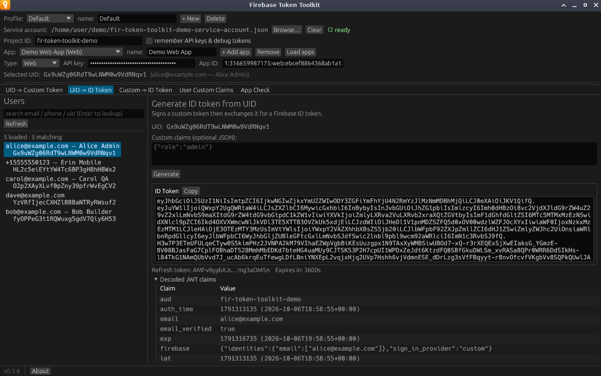Click the green 'ready' status indicator
This screenshot has width=601, height=376.
click(339, 30)
